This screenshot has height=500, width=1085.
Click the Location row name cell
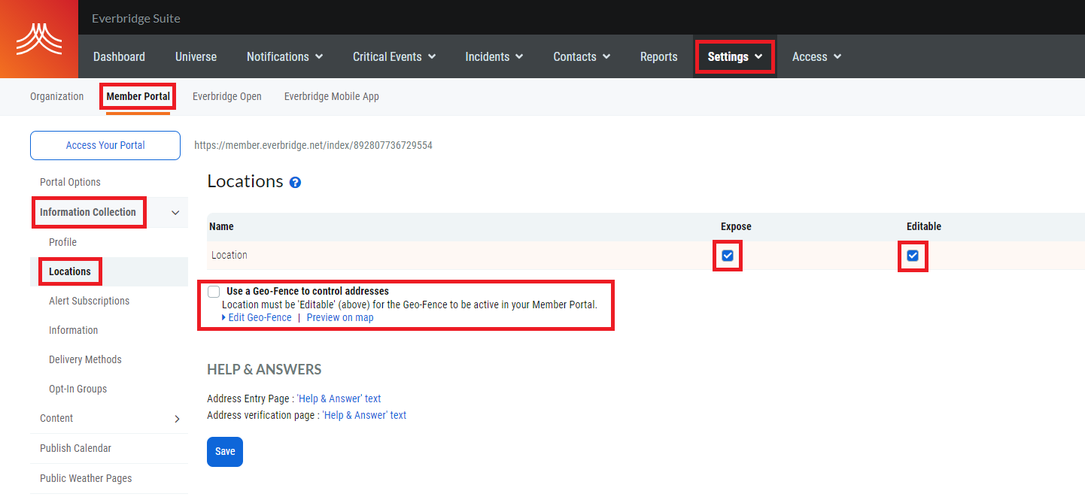click(229, 255)
